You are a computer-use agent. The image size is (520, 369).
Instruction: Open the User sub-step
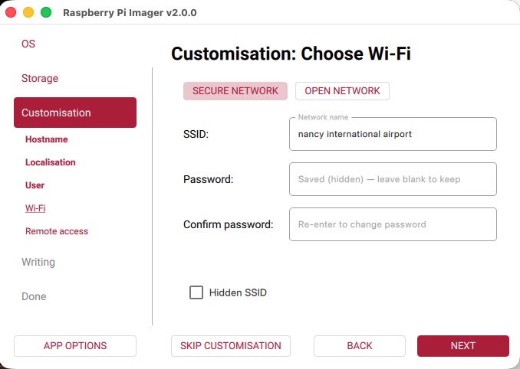[35, 185]
